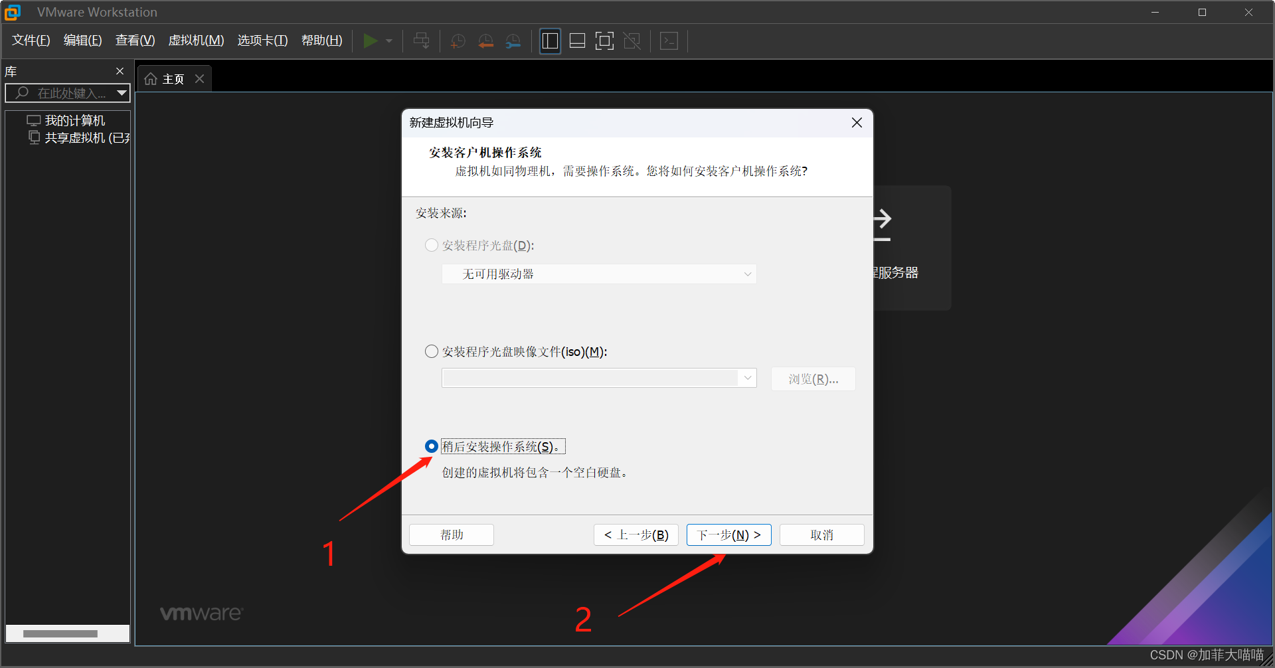This screenshot has height=668, width=1275.
Task: Open the power options dropdown arrow
Action: pyautogui.click(x=389, y=41)
